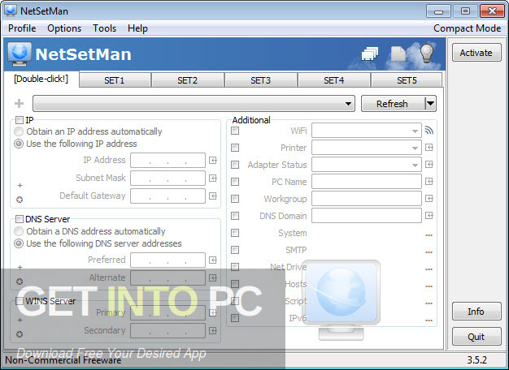
Task: Tick the Adapter Status checkbox
Action: tap(235, 165)
